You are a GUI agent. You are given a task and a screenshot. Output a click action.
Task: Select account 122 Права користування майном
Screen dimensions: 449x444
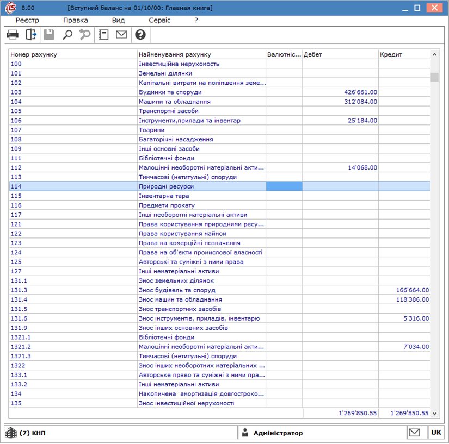pos(220,234)
